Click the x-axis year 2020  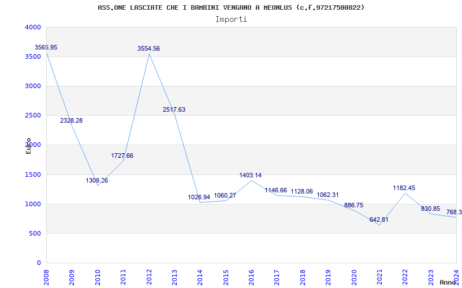point(354,277)
